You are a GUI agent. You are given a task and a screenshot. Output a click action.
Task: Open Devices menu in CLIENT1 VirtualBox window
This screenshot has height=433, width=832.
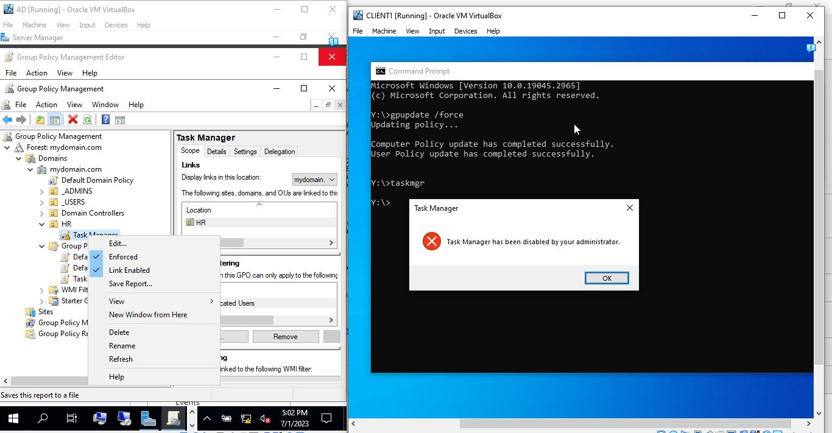tap(465, 31)
